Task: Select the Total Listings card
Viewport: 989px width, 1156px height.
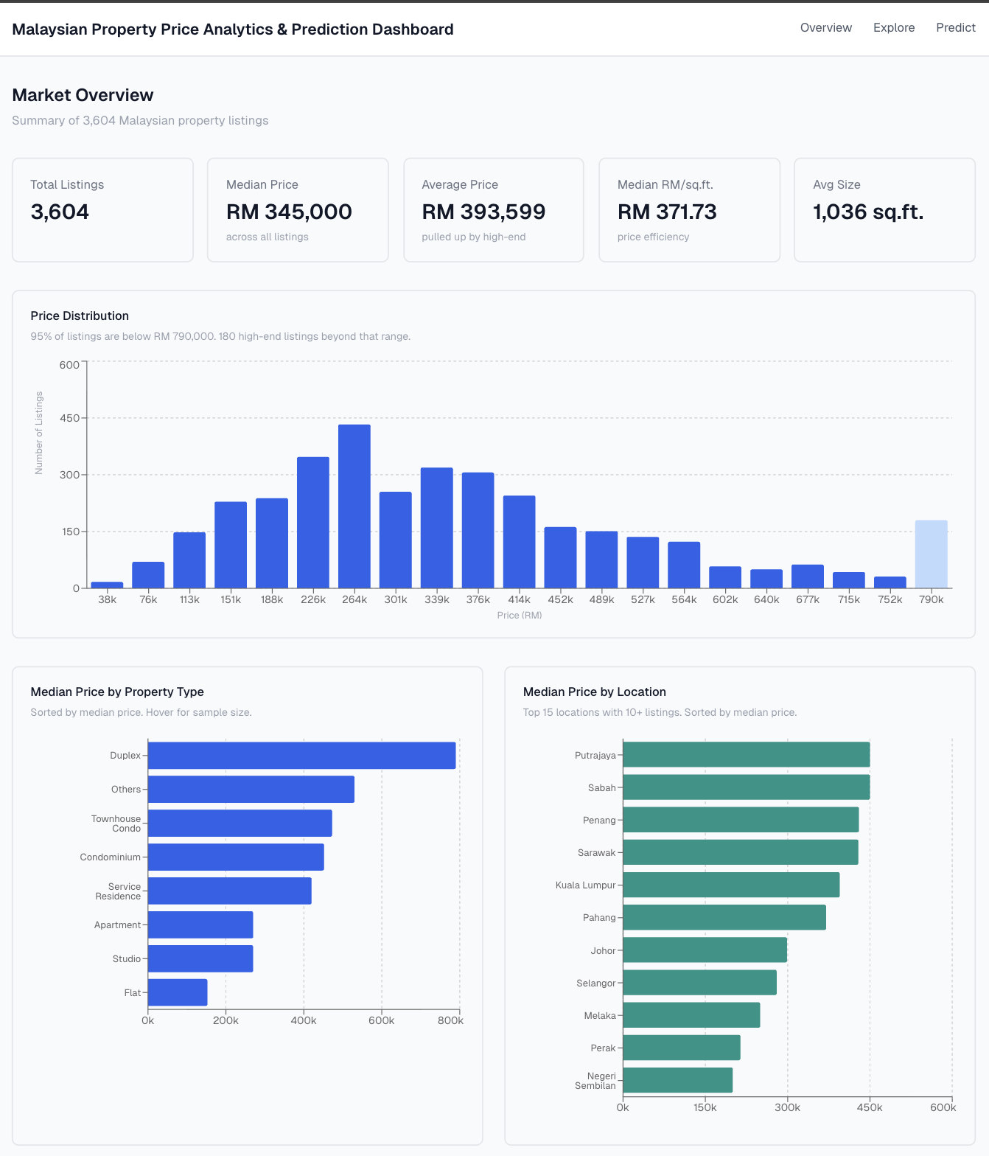Action: click(102, 210)
